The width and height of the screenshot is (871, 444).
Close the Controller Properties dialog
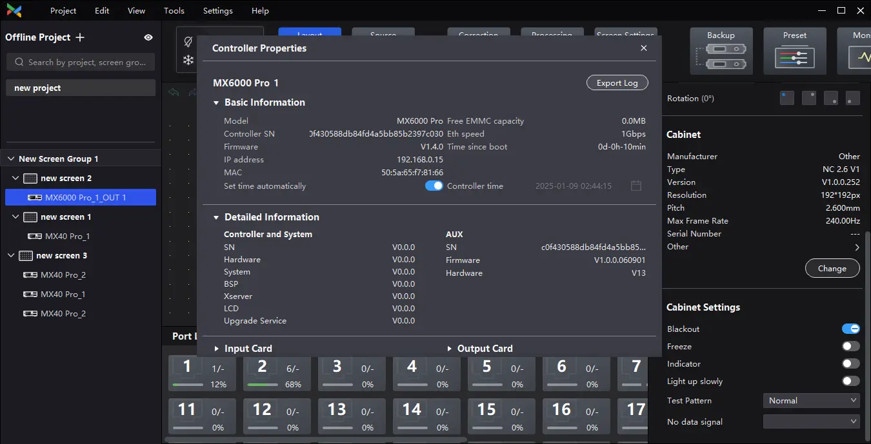click(x=644, y=48)
